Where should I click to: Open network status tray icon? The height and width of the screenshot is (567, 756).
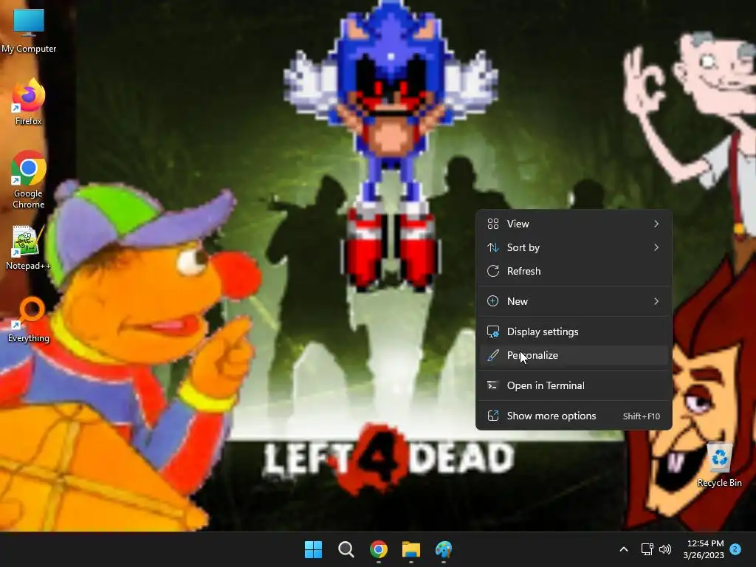(647, 549)
